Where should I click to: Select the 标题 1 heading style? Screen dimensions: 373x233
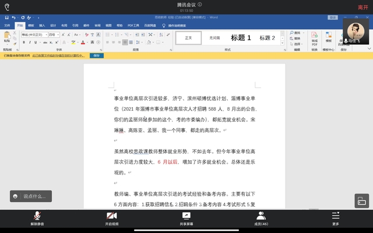pos(241,38)
